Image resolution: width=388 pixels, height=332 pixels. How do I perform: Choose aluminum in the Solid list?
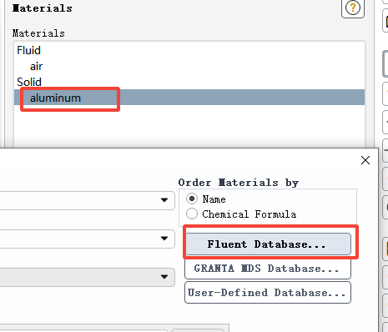[189, 98]
